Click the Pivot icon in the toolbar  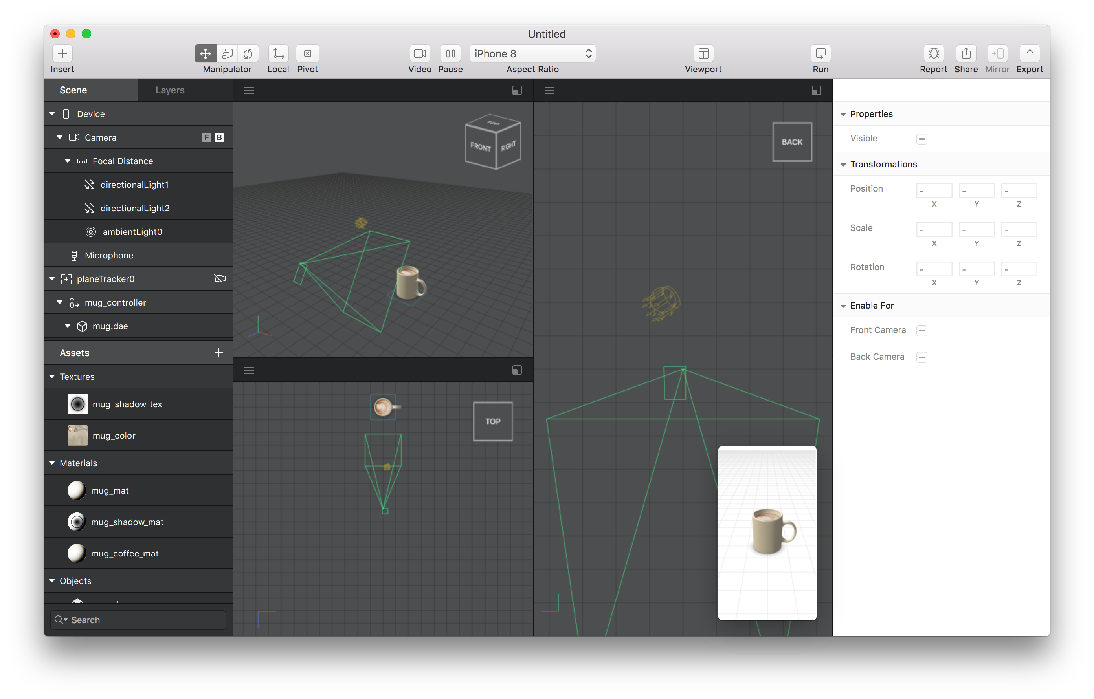(308, 53)
